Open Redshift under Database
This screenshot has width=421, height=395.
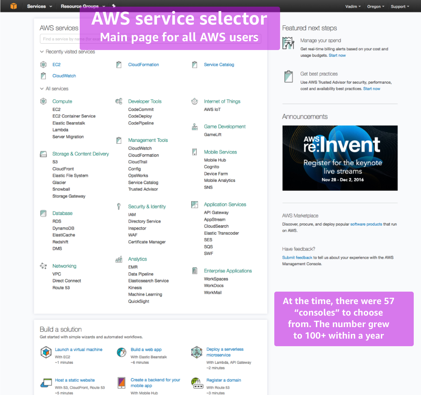(60, 242)
